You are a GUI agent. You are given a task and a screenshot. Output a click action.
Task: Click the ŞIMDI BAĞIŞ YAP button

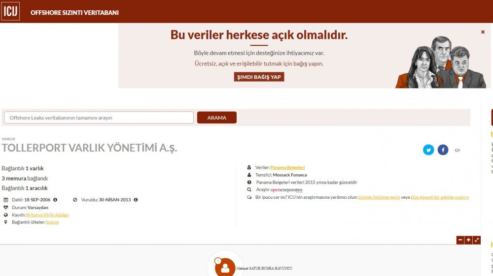(x=259, y=77)
